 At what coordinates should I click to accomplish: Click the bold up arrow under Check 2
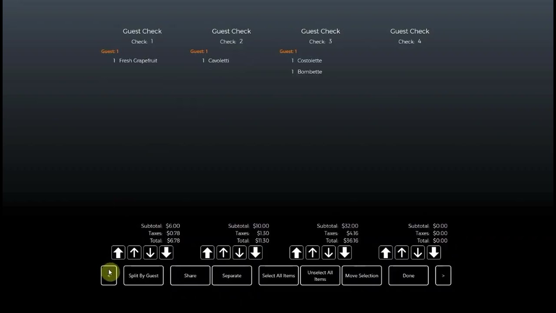(207, 253)
